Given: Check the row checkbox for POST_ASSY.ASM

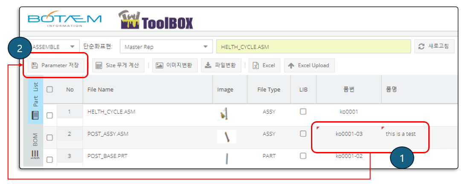Looking at the screenshot, I should pos(50,137).
